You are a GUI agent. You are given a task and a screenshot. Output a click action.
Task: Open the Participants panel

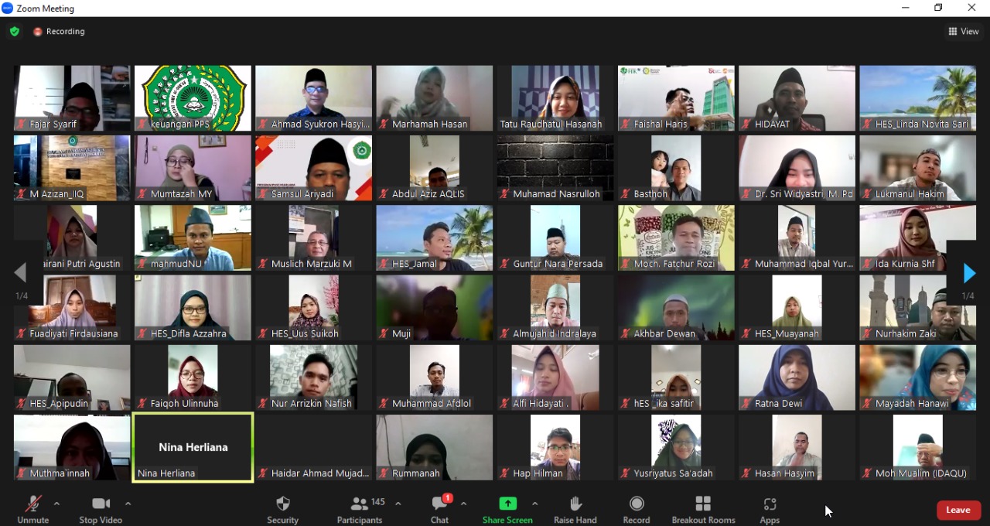[360, 510]
